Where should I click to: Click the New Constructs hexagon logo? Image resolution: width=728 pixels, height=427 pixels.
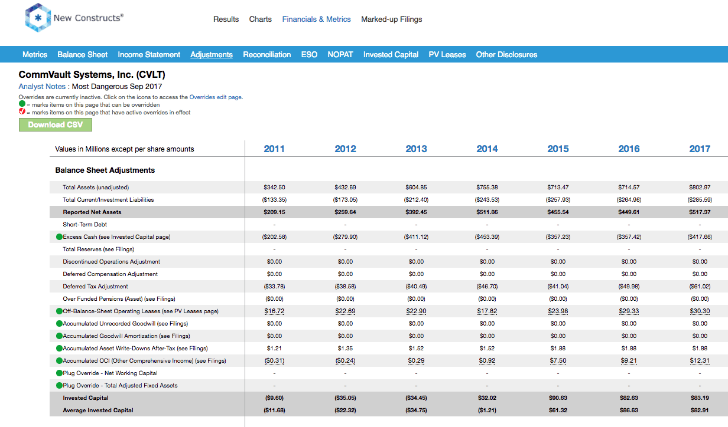[38, 18]
